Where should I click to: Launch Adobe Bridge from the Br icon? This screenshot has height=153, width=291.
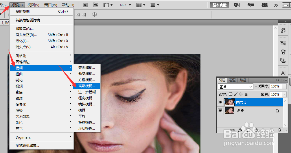[x=85, y=5]
